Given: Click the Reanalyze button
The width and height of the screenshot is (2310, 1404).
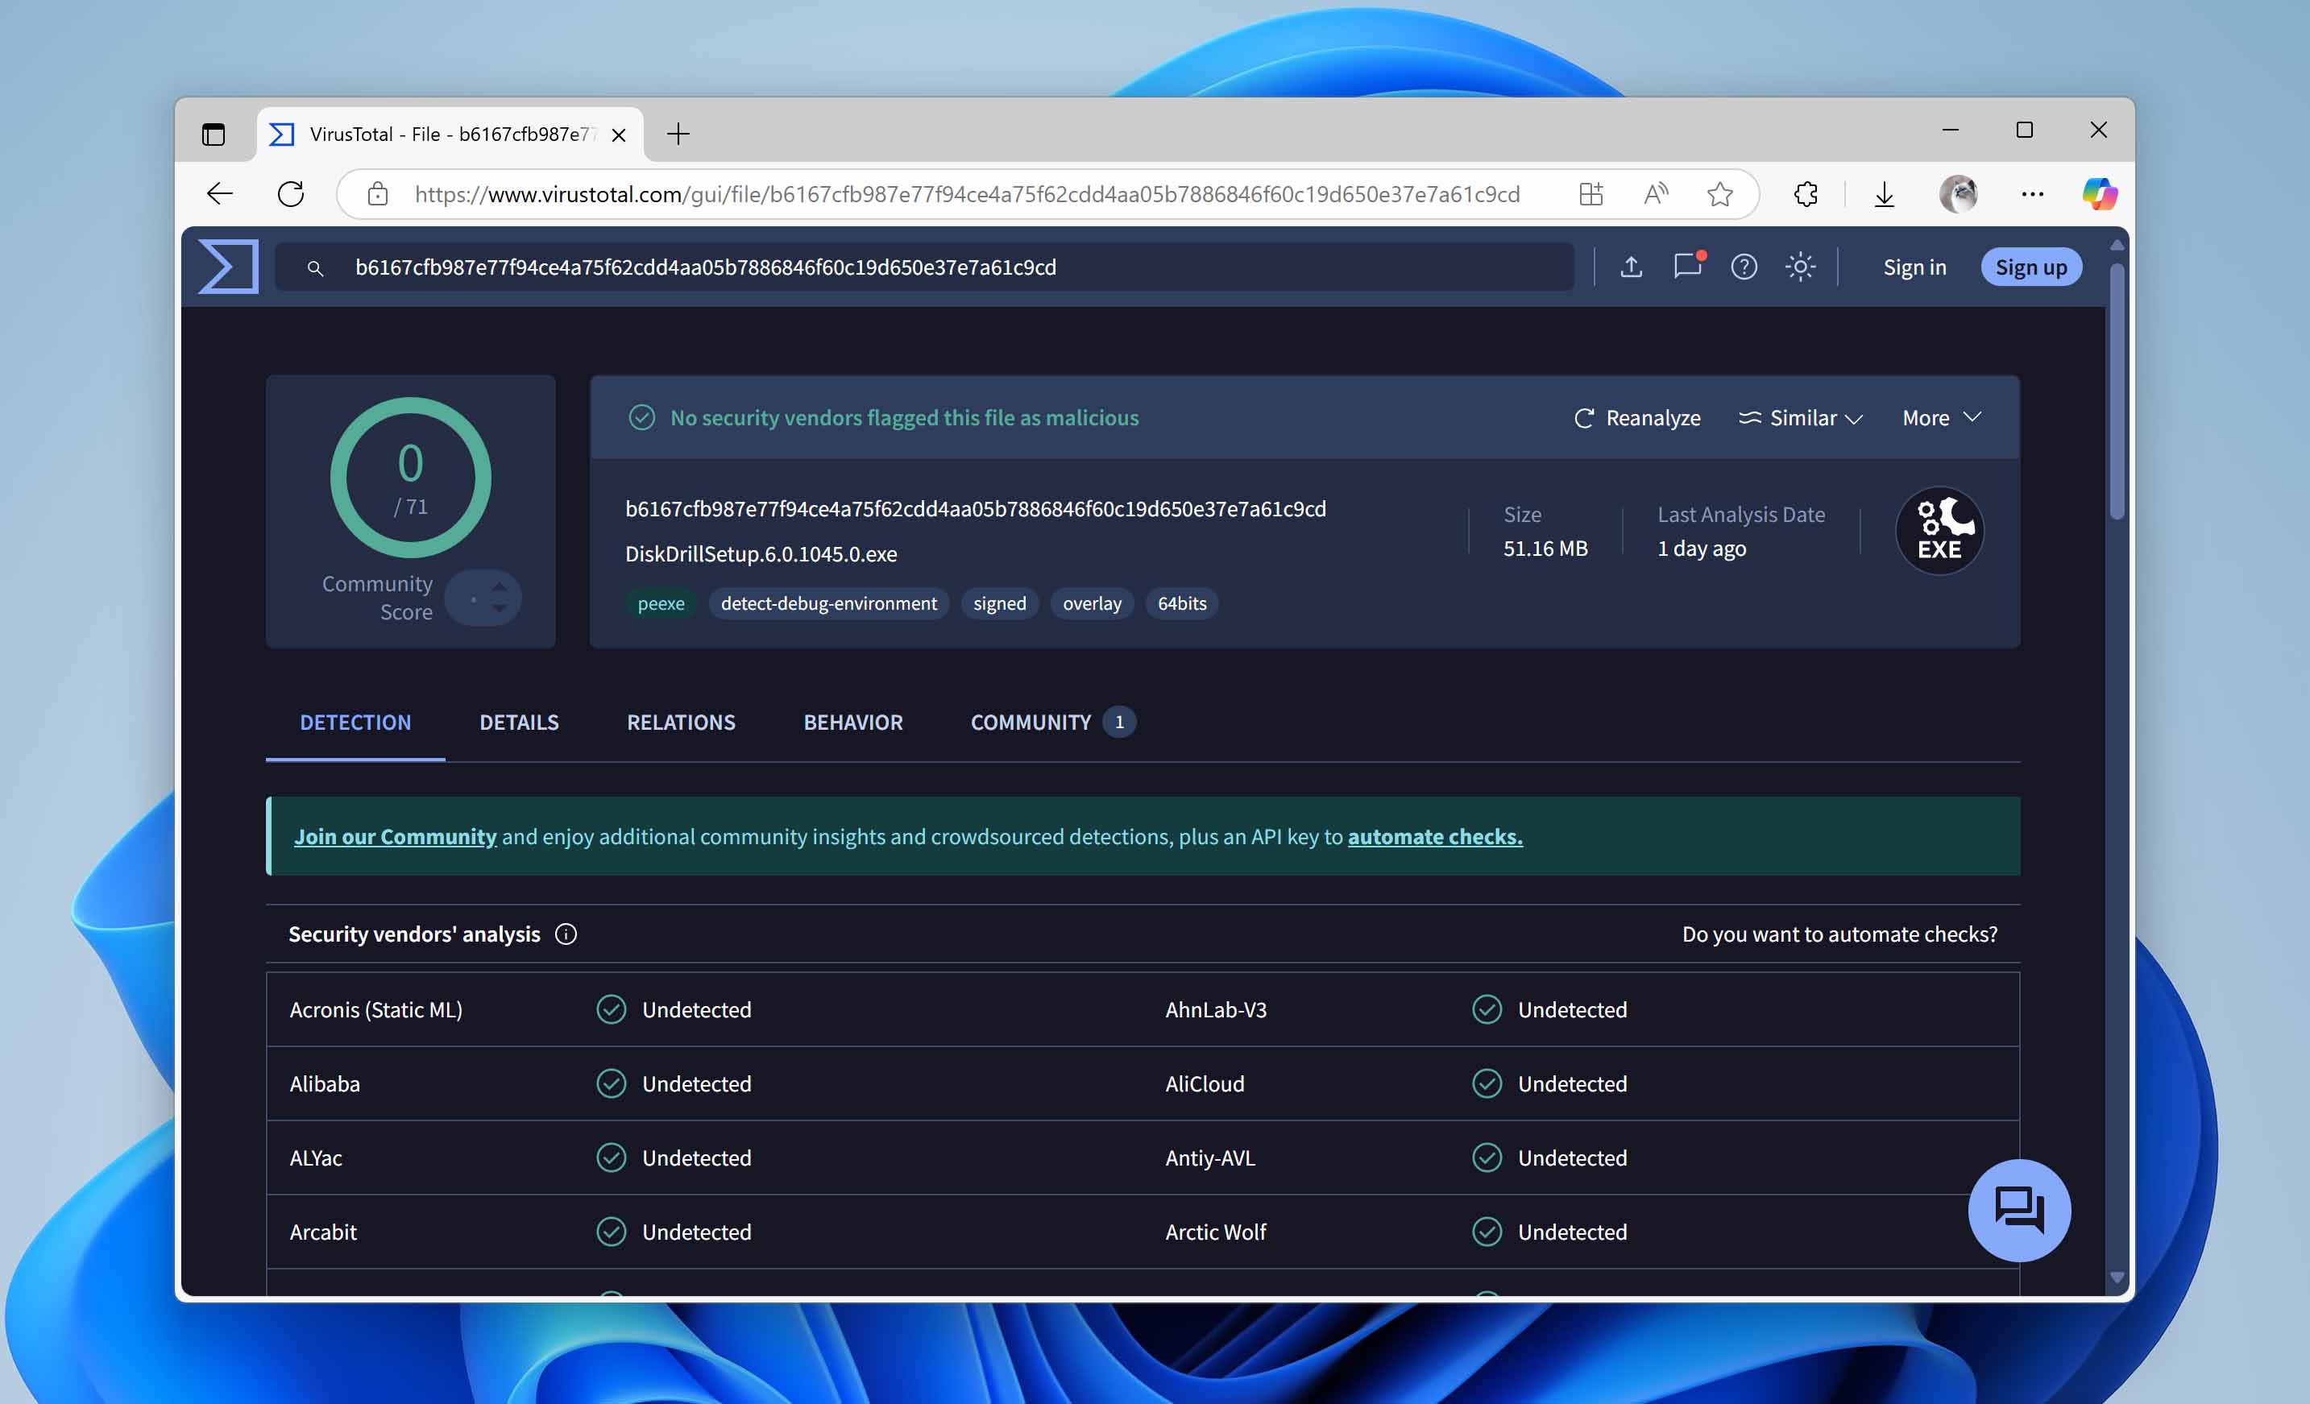Looking at the screenshot, I should tap(1637, 418).
